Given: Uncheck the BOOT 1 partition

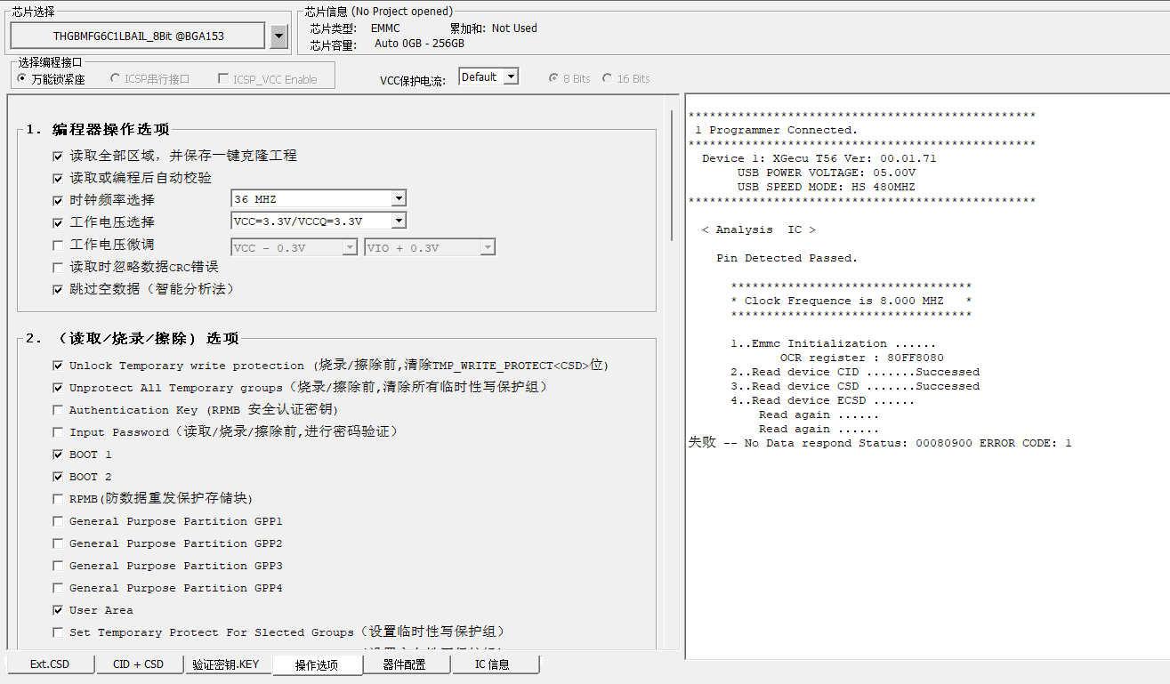Looking at the screenshot, I should [x=58, y=455].
